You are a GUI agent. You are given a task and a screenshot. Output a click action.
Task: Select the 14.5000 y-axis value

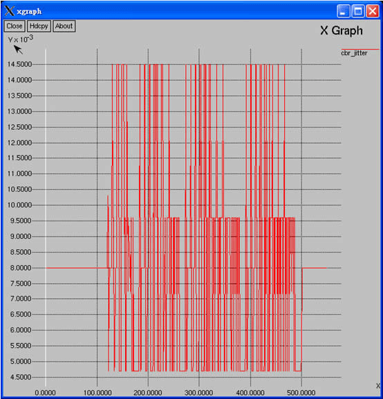click(19, 64)
